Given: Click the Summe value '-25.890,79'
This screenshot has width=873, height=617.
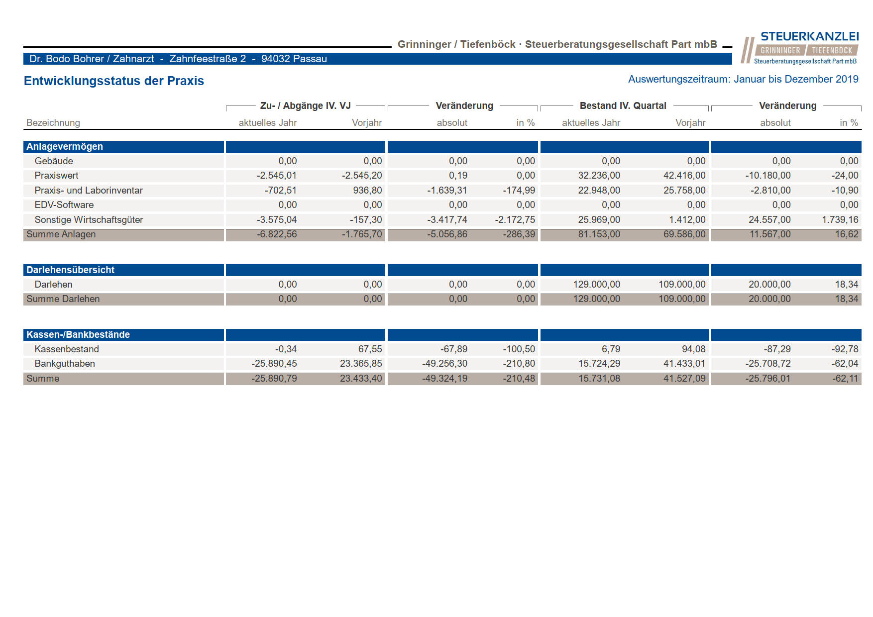Looking at the screenshot, I should [274, 379].
